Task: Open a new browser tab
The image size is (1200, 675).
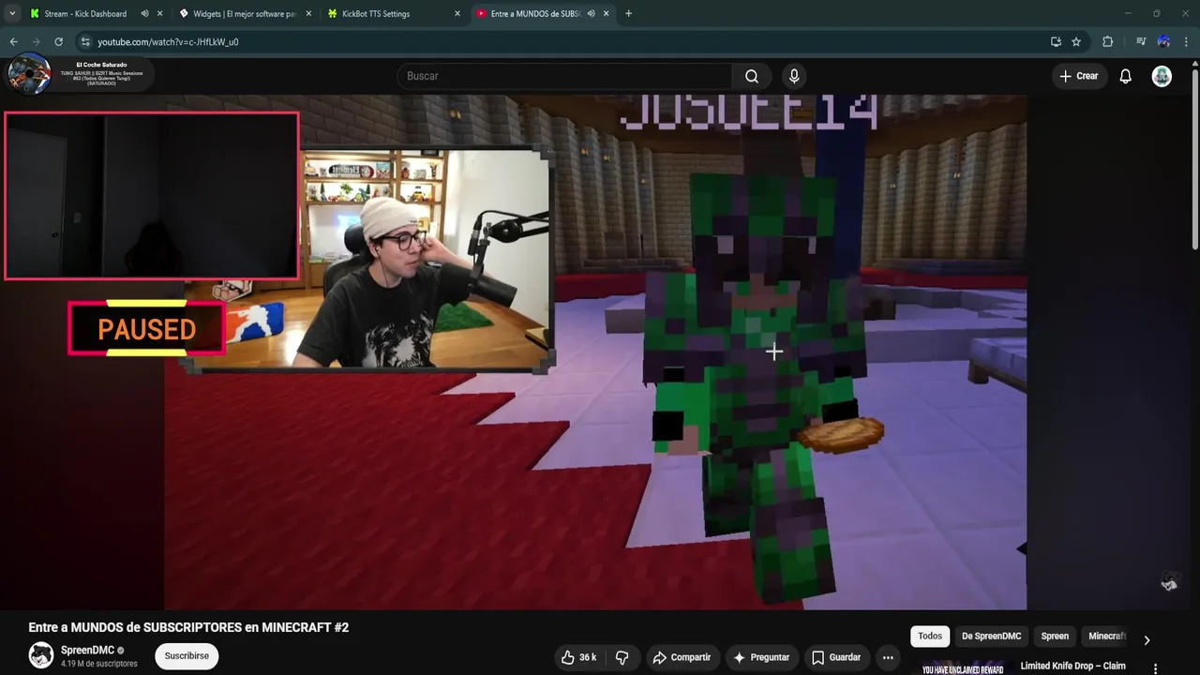Action: click(x=628, y=13)
